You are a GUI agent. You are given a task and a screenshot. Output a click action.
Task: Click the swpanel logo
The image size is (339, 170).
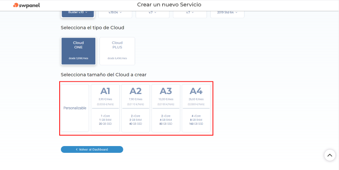(x=26, y=5)
